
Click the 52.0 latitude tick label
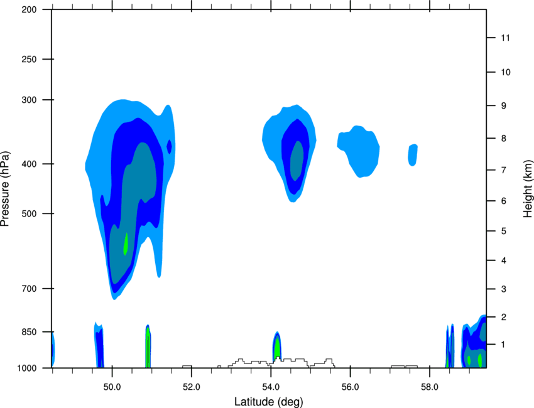point(192,387)
